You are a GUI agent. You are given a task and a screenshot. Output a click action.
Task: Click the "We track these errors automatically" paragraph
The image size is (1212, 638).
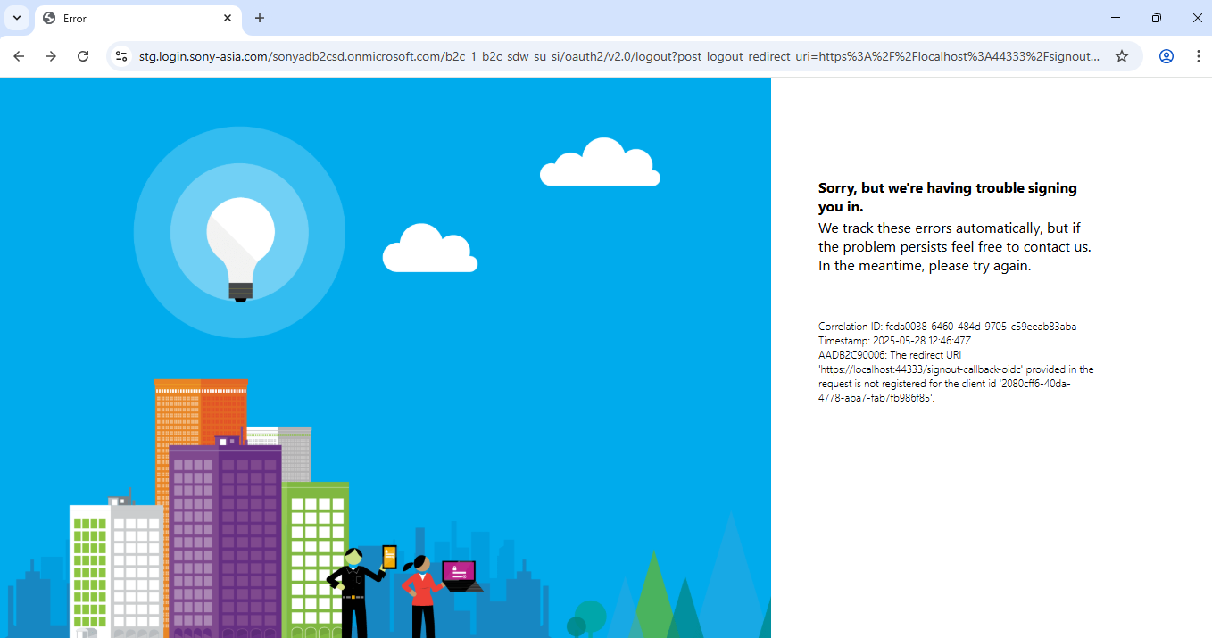pos(954,247)
